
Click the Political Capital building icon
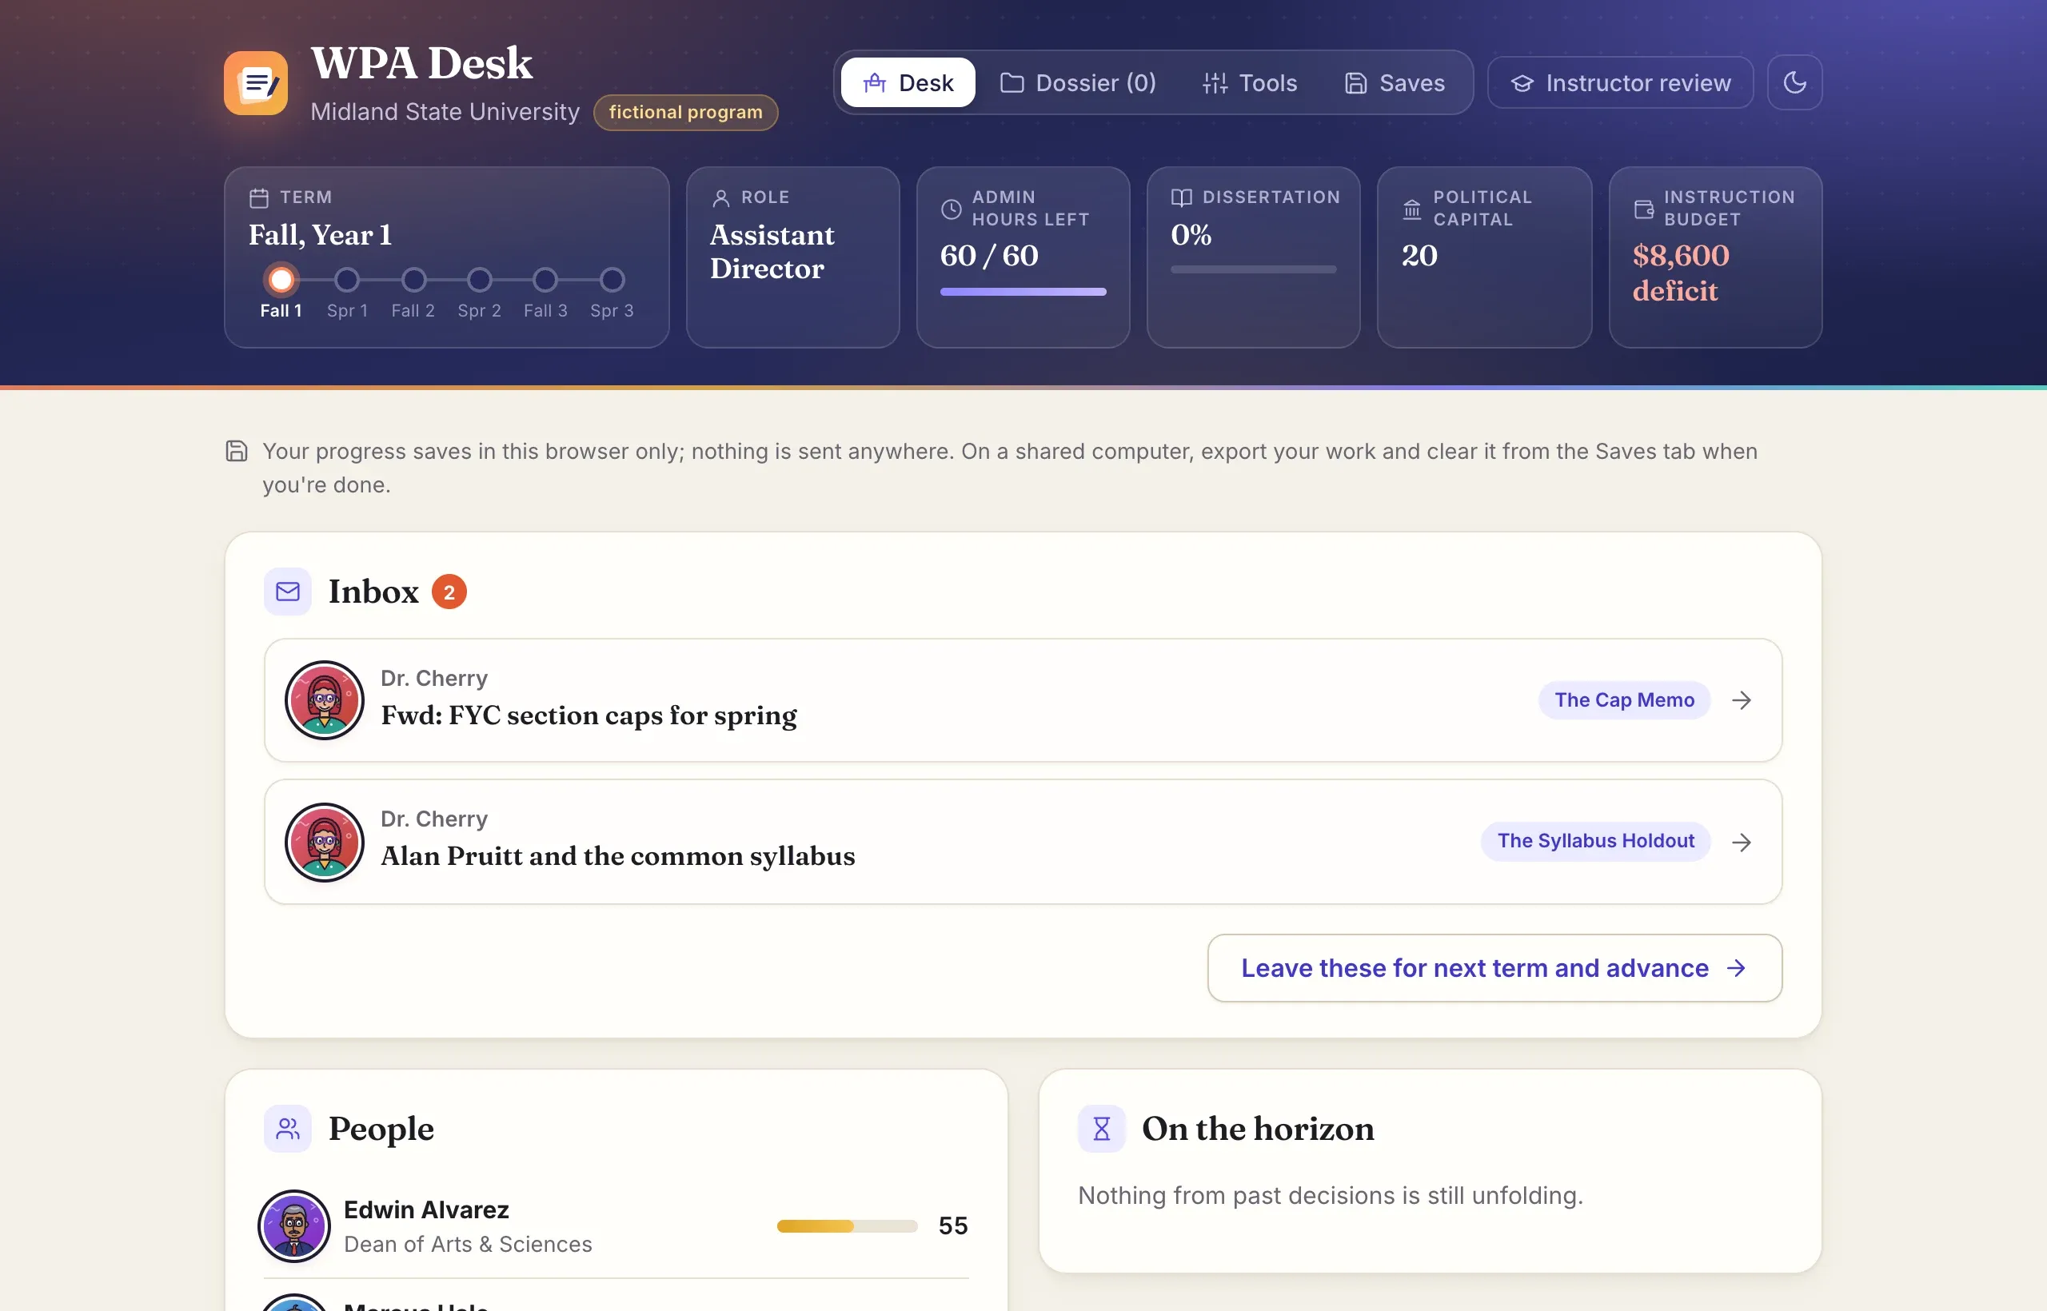1412,209
